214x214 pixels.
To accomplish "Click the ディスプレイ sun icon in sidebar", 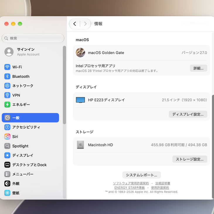I will (x=7, y=155).
